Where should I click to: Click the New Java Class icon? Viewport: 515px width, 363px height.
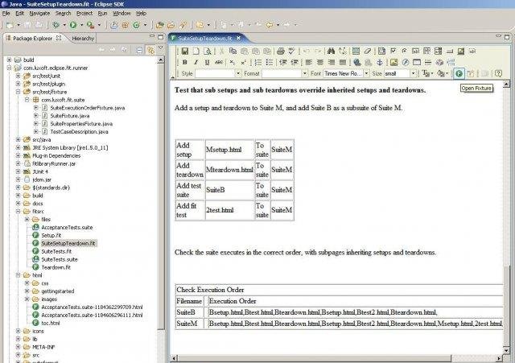coord(136,25)
